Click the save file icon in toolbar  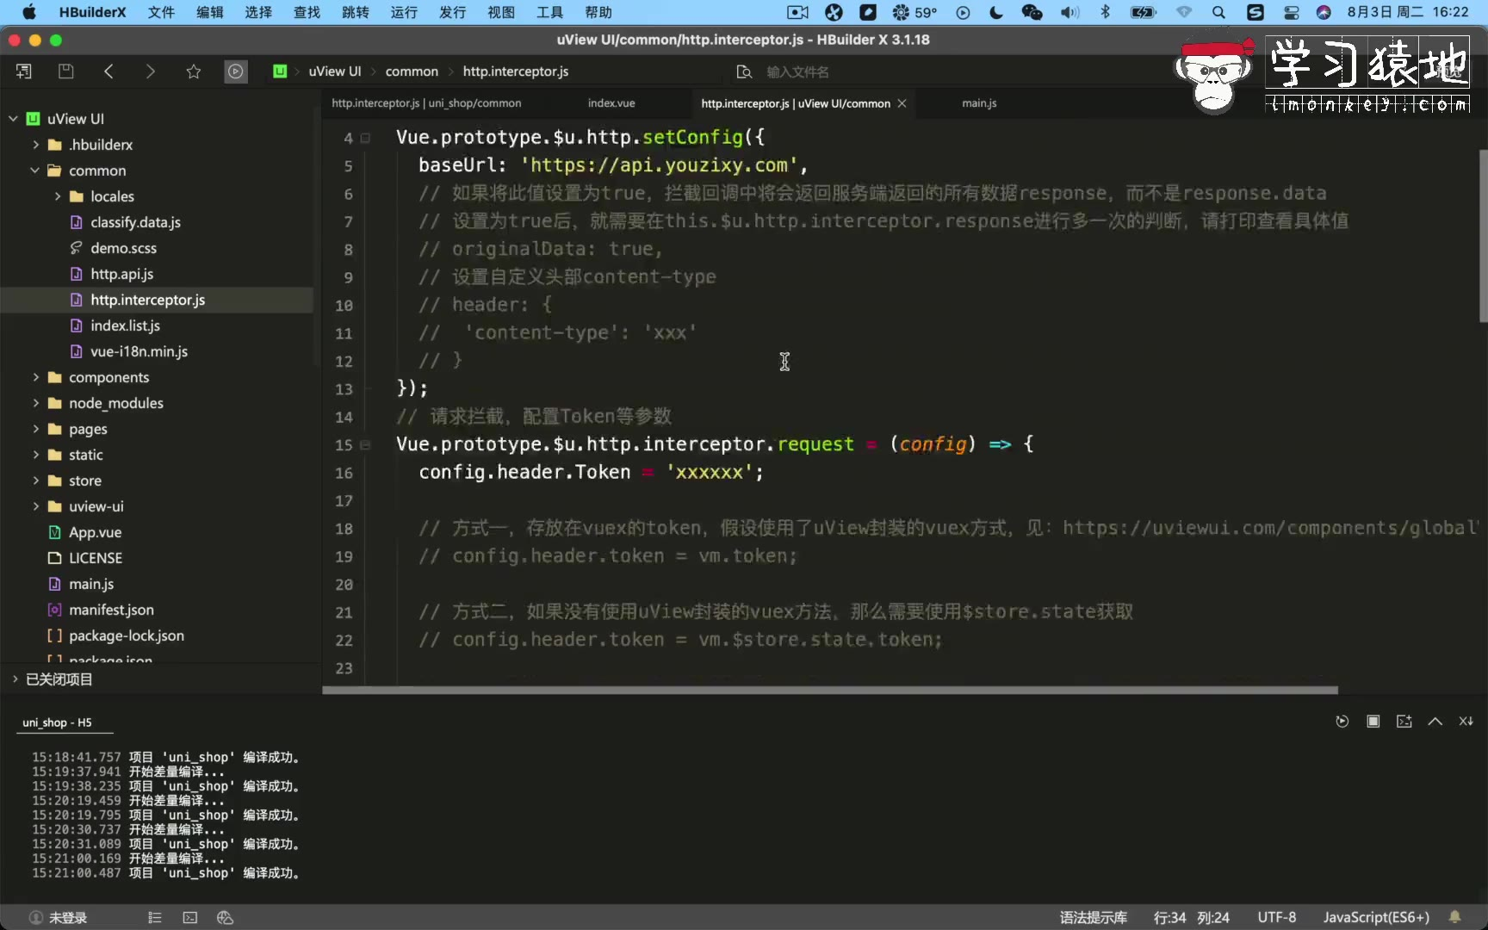(x=65, y=71)
